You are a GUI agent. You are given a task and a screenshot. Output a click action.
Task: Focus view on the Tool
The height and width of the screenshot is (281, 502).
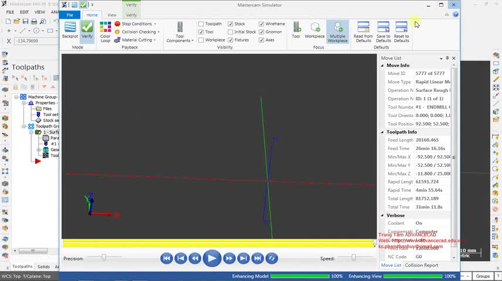296,30
